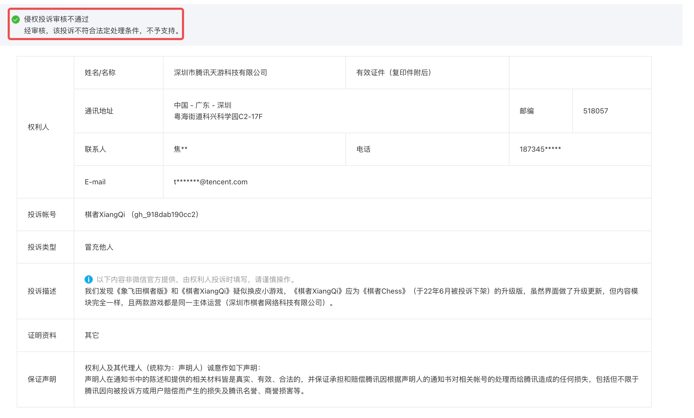Click the text 侵权投诉审核不通过
694x418 pixels.
point(57,20)
